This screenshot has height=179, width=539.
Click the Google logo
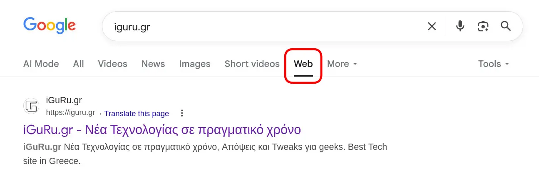pyautogui.click(x=50, y=26)
